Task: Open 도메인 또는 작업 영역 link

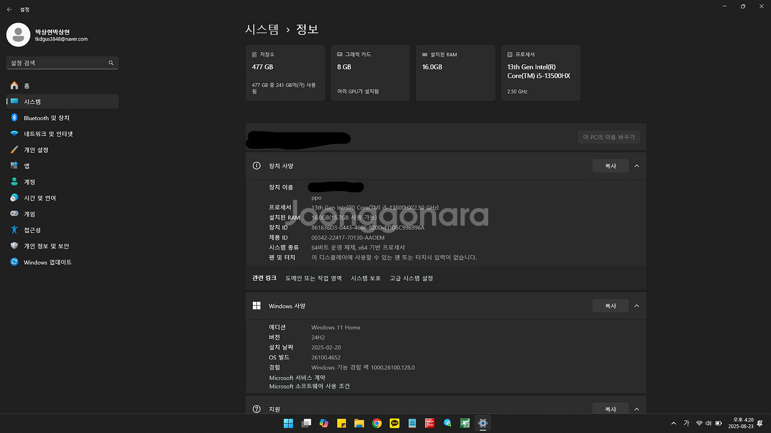Action: coord(313,278)
